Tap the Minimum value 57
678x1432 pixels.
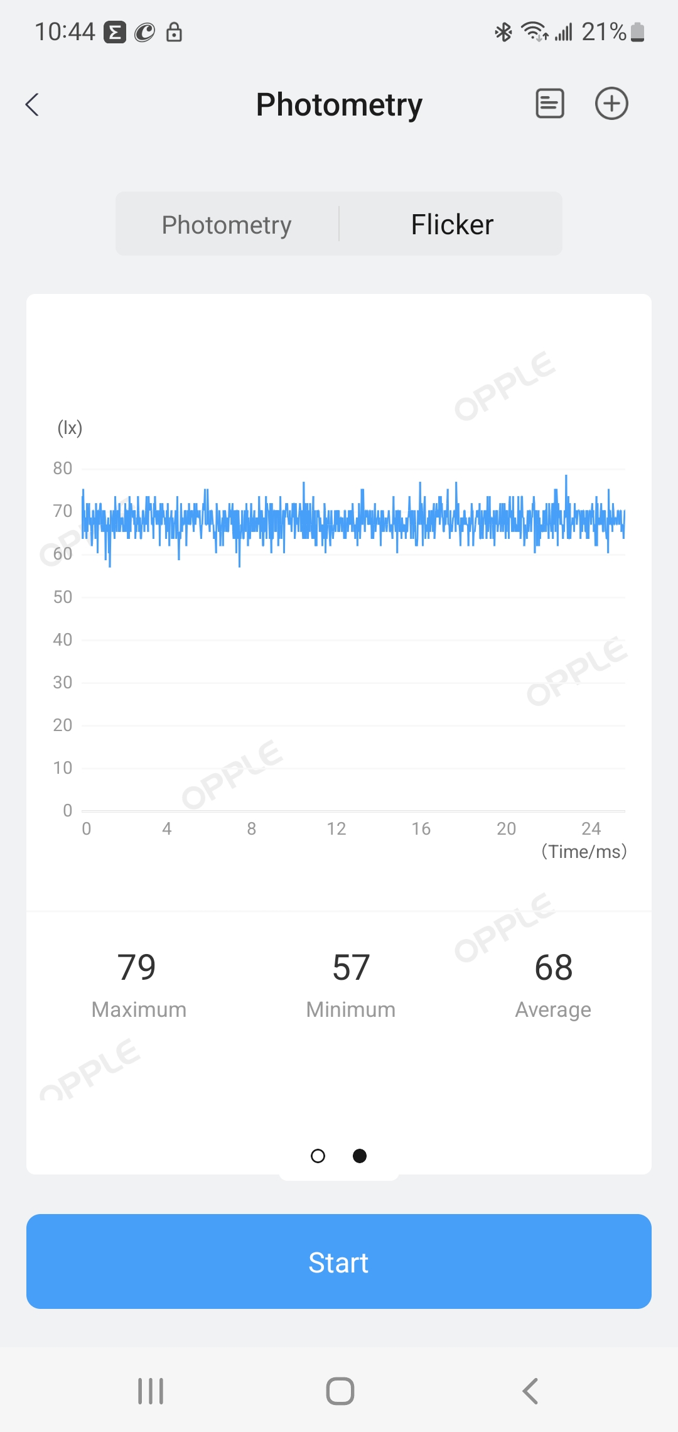coord(351,967)
